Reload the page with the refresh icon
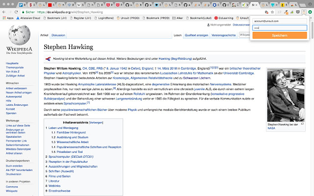The image size is (314, 196). 16,12
